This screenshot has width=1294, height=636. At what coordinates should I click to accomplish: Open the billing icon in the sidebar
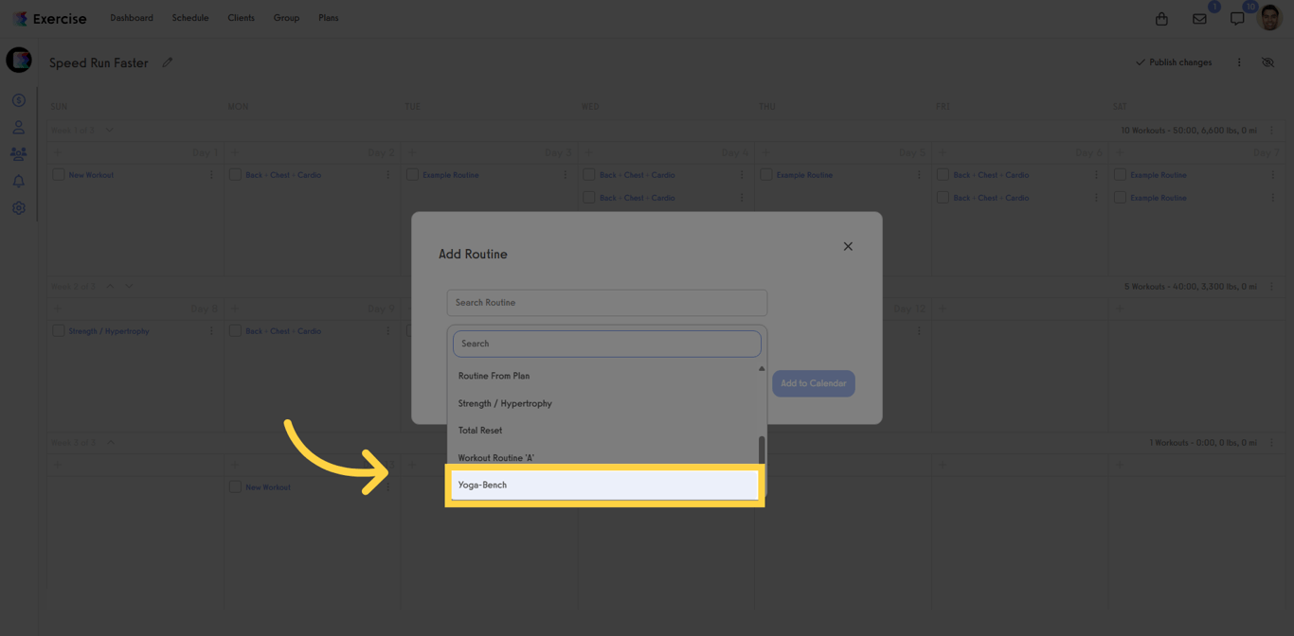click(x=18, y=99)
